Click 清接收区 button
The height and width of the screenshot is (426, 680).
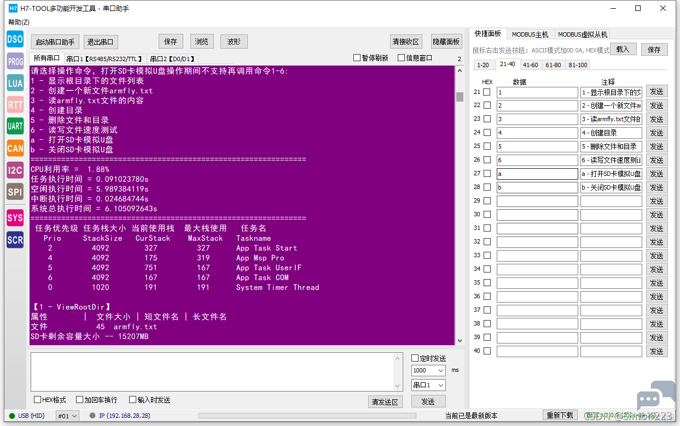click(x=406, y=42)
